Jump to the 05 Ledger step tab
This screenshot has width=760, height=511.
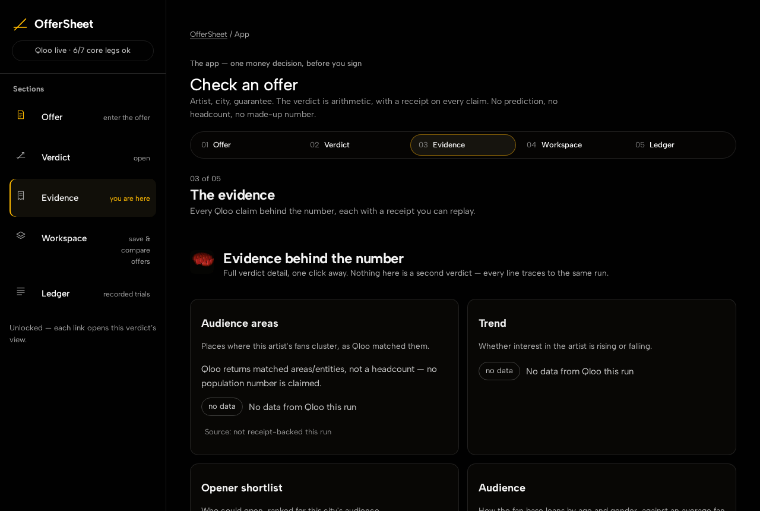[x=680, y=145]
